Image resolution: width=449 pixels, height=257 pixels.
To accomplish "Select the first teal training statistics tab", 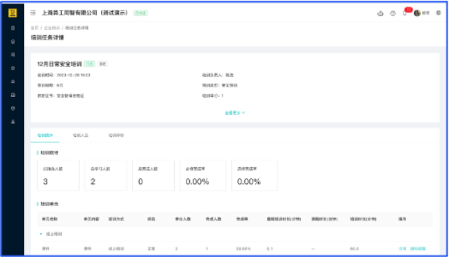I will click(x=45, y=136).
